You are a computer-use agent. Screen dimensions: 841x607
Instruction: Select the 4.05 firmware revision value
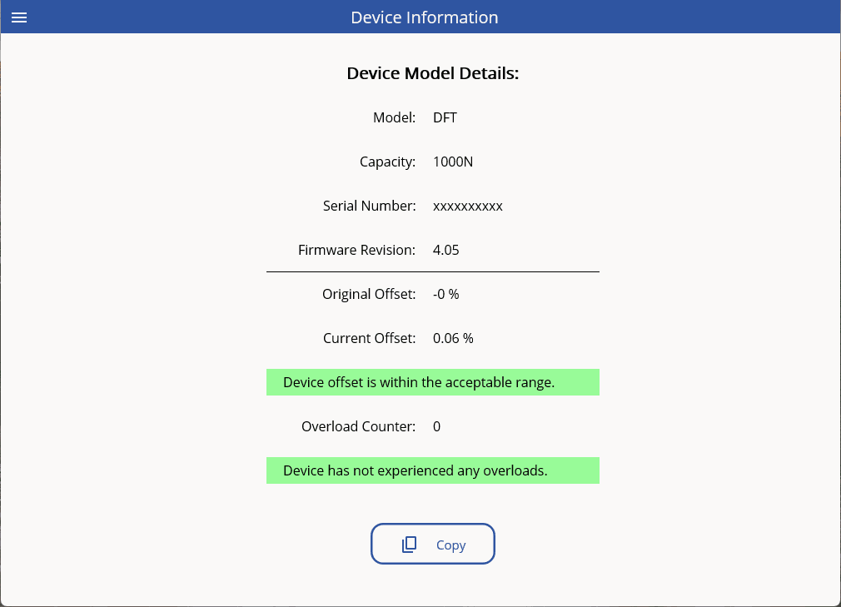pos(445,250)
